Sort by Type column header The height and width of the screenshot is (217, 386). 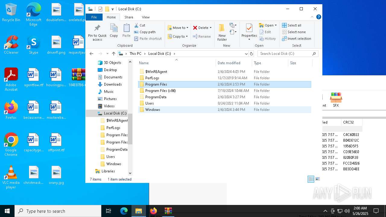270,63
